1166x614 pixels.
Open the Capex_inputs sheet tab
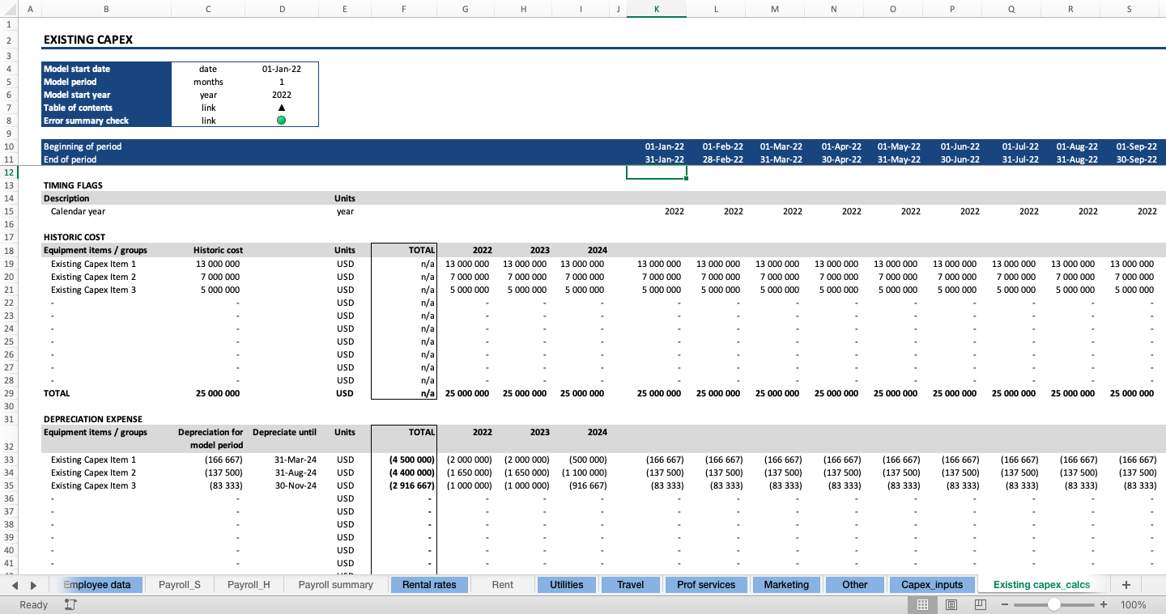(932, 585)
